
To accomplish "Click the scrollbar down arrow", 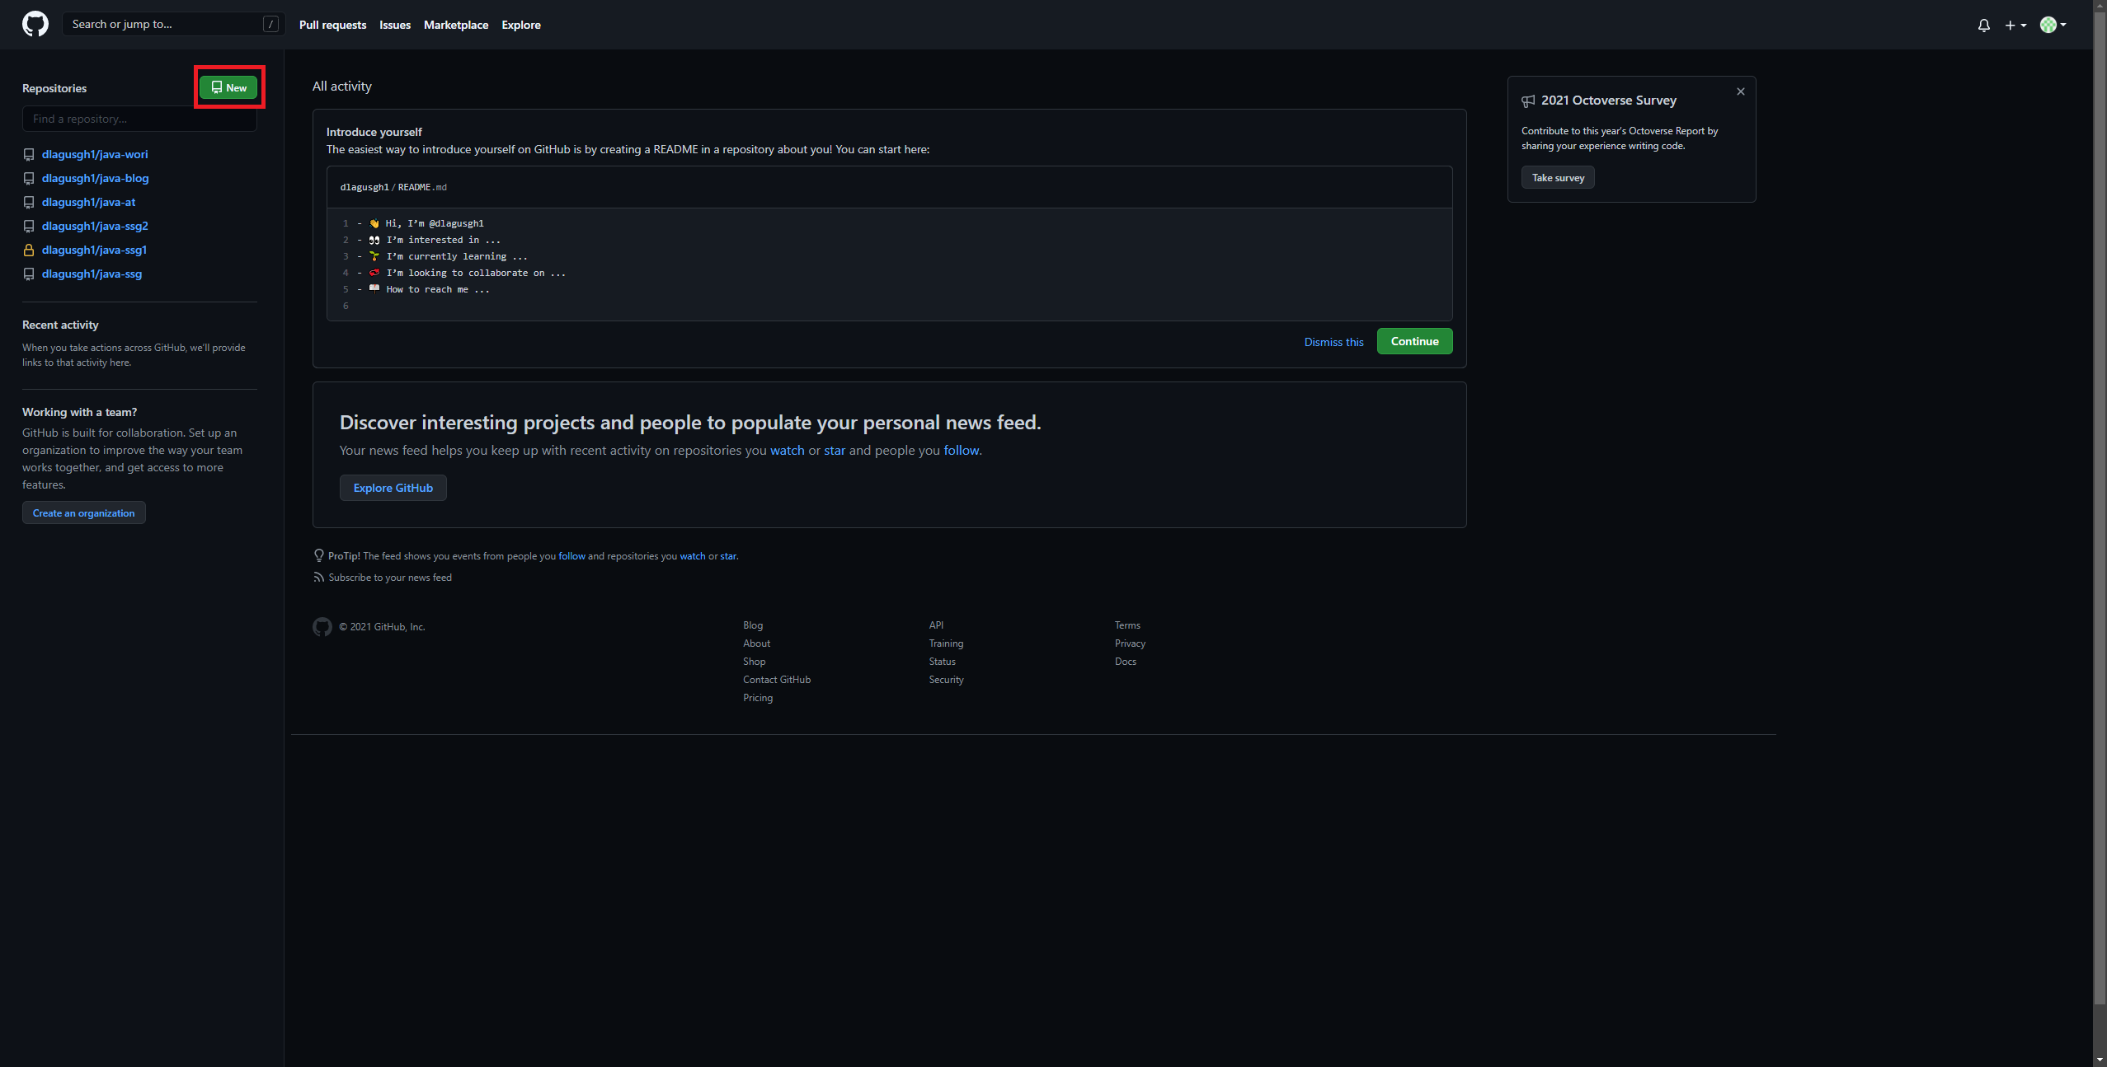I will (x=2100, y=1060).
